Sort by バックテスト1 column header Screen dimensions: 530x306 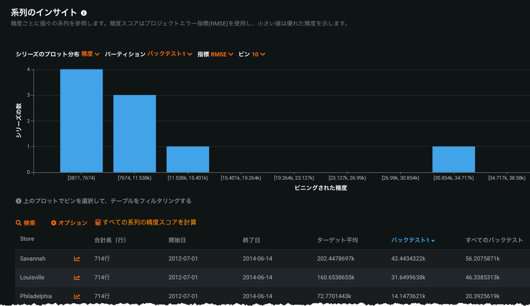(x=413, y=240)
